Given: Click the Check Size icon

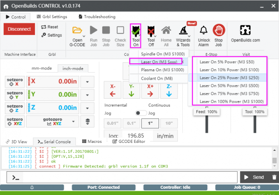Looking at the screenshot, I should 120,30.
